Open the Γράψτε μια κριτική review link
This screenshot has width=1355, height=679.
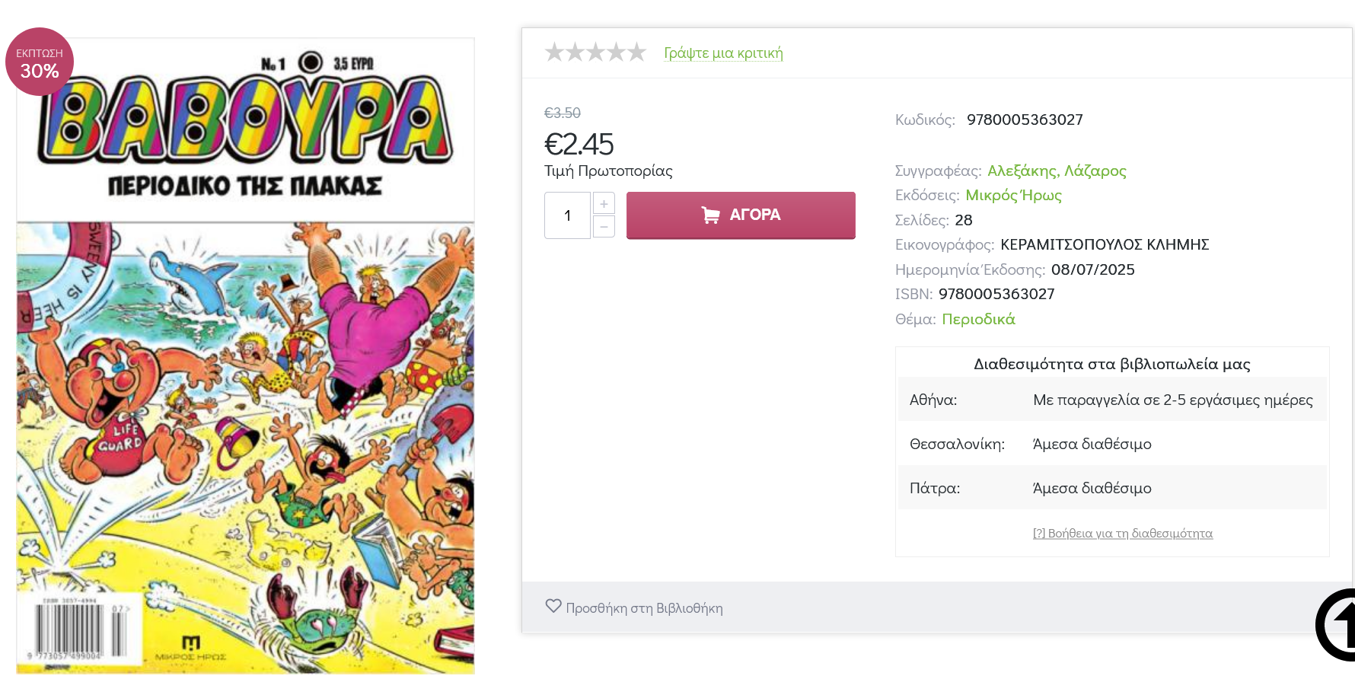point(723,53)
